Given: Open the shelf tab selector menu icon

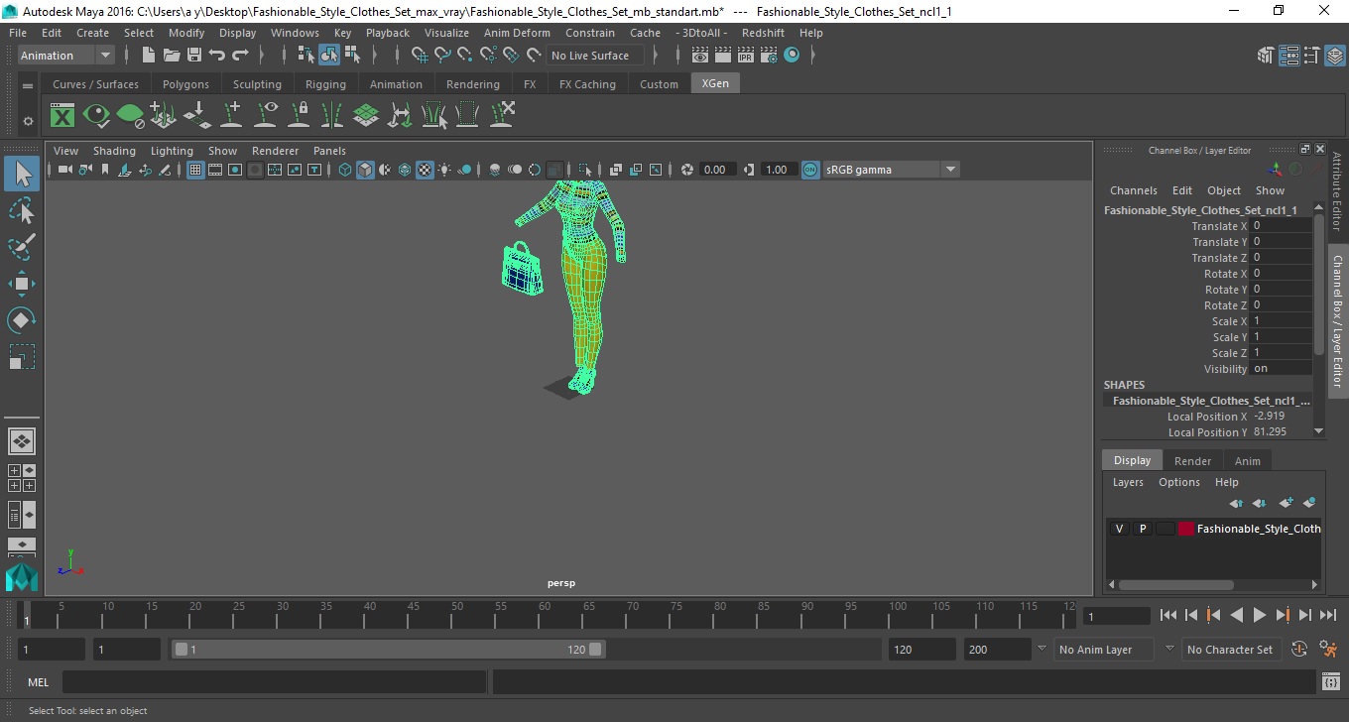Looking at the screenshot, I should (28, 85).
